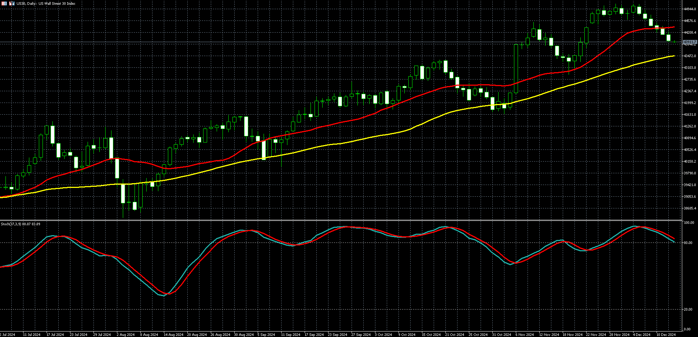The width and height of the screenshot is (698, 337).
Task: Click the 38685.4 price scale label
Action: (690, 208)
